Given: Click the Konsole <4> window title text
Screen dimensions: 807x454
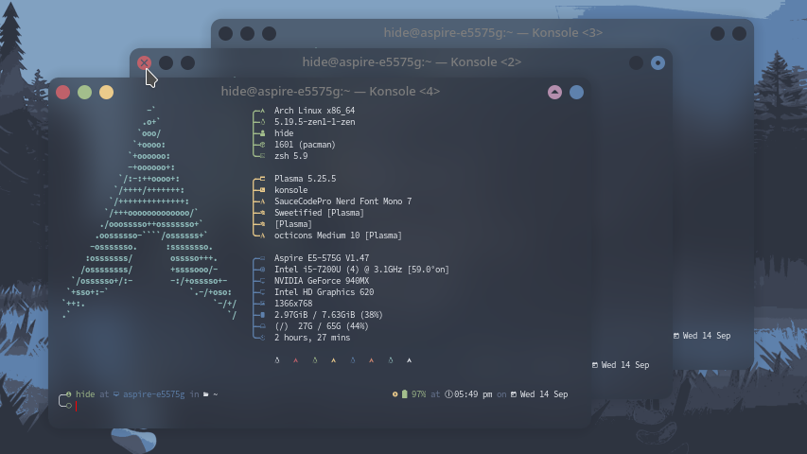Looking at the screenshot, I should [330, 91].
